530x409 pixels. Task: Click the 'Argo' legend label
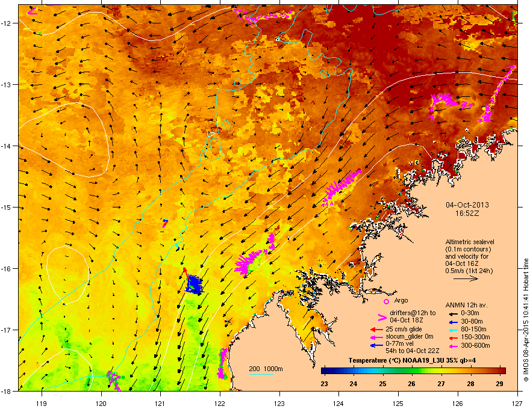[401, 301]
